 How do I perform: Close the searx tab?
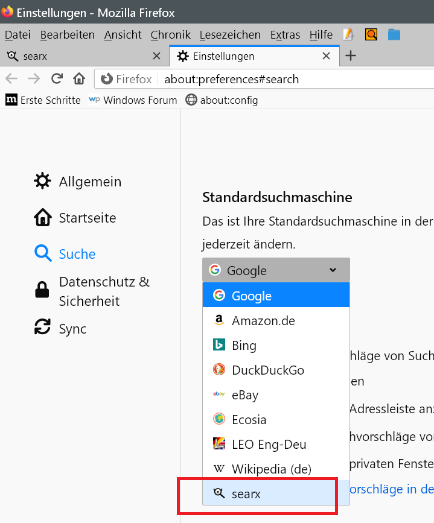(156, 56)
